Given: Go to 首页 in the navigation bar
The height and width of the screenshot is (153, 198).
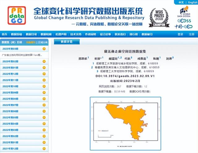Looking at the screenshot, I should (5, 34).
